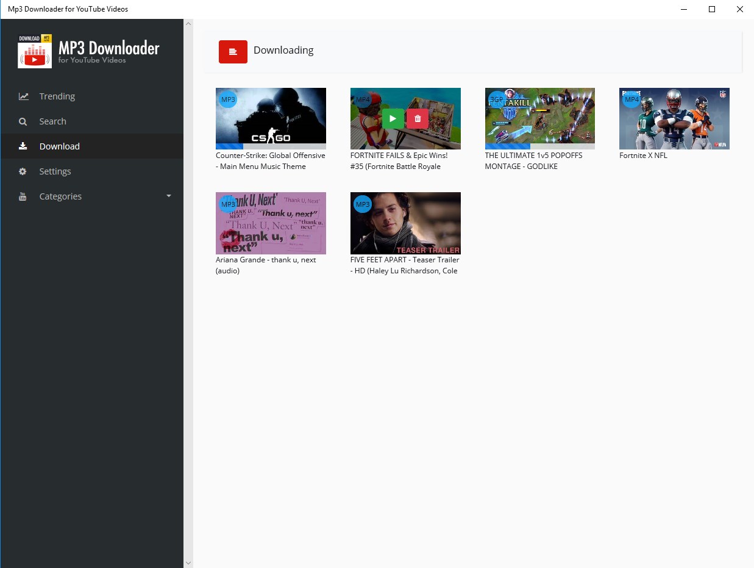This screenshot has height=568, width=754.
Task: Open the Categories menu item
Action: pos(91,196)
